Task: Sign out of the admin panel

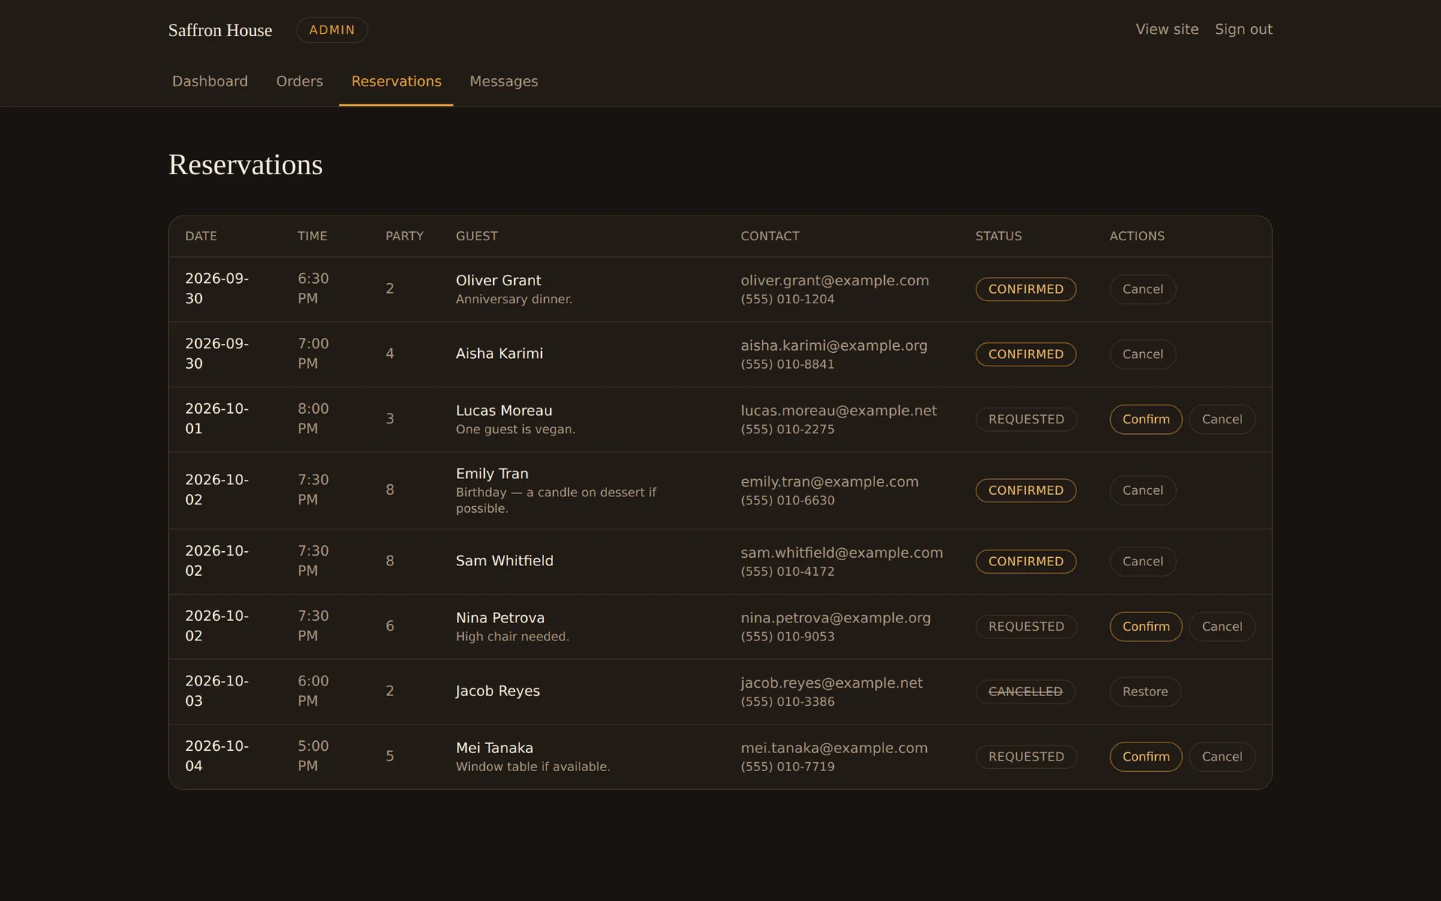Action: tap(1244, 29)
